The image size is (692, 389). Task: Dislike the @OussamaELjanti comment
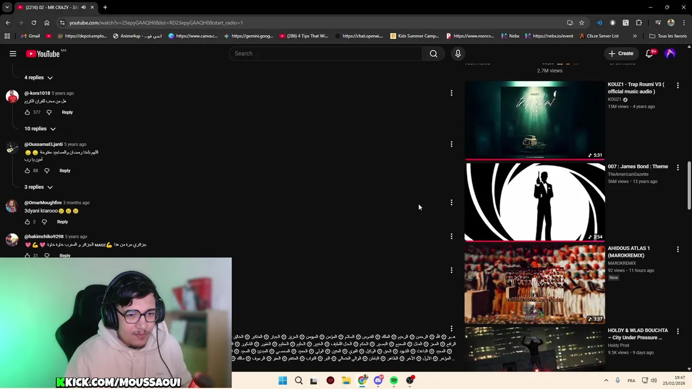(x=47, y=171)
